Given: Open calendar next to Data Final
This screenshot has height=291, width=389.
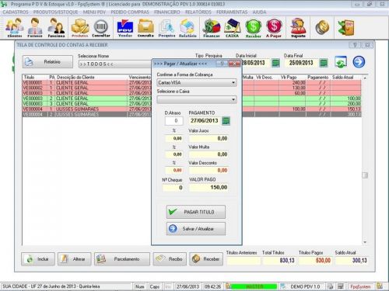Looking at the screenshot, I should tap(324, 63).
